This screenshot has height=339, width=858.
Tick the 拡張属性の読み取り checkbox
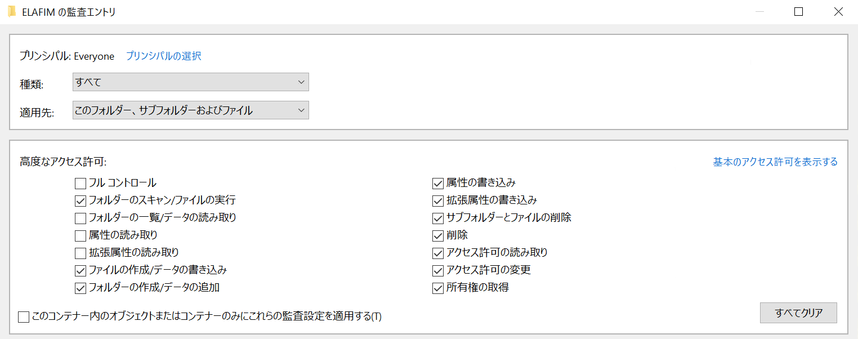coord(80,253)
